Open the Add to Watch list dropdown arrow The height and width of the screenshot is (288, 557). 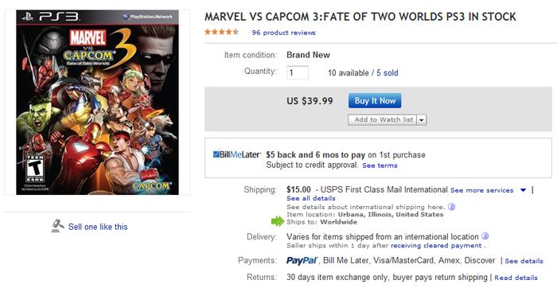tap(422, 119)
